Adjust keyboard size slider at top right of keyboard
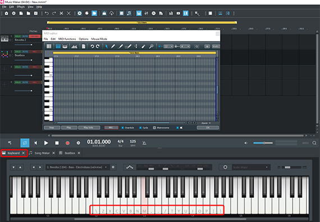This screenshot has height=222, width=320. 291,167
